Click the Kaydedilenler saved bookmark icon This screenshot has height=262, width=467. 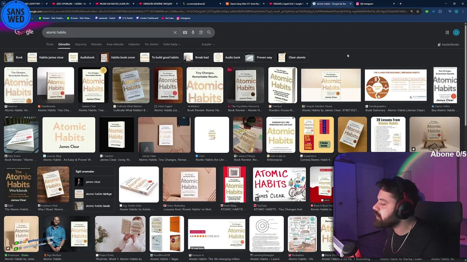tap(439, 44)
